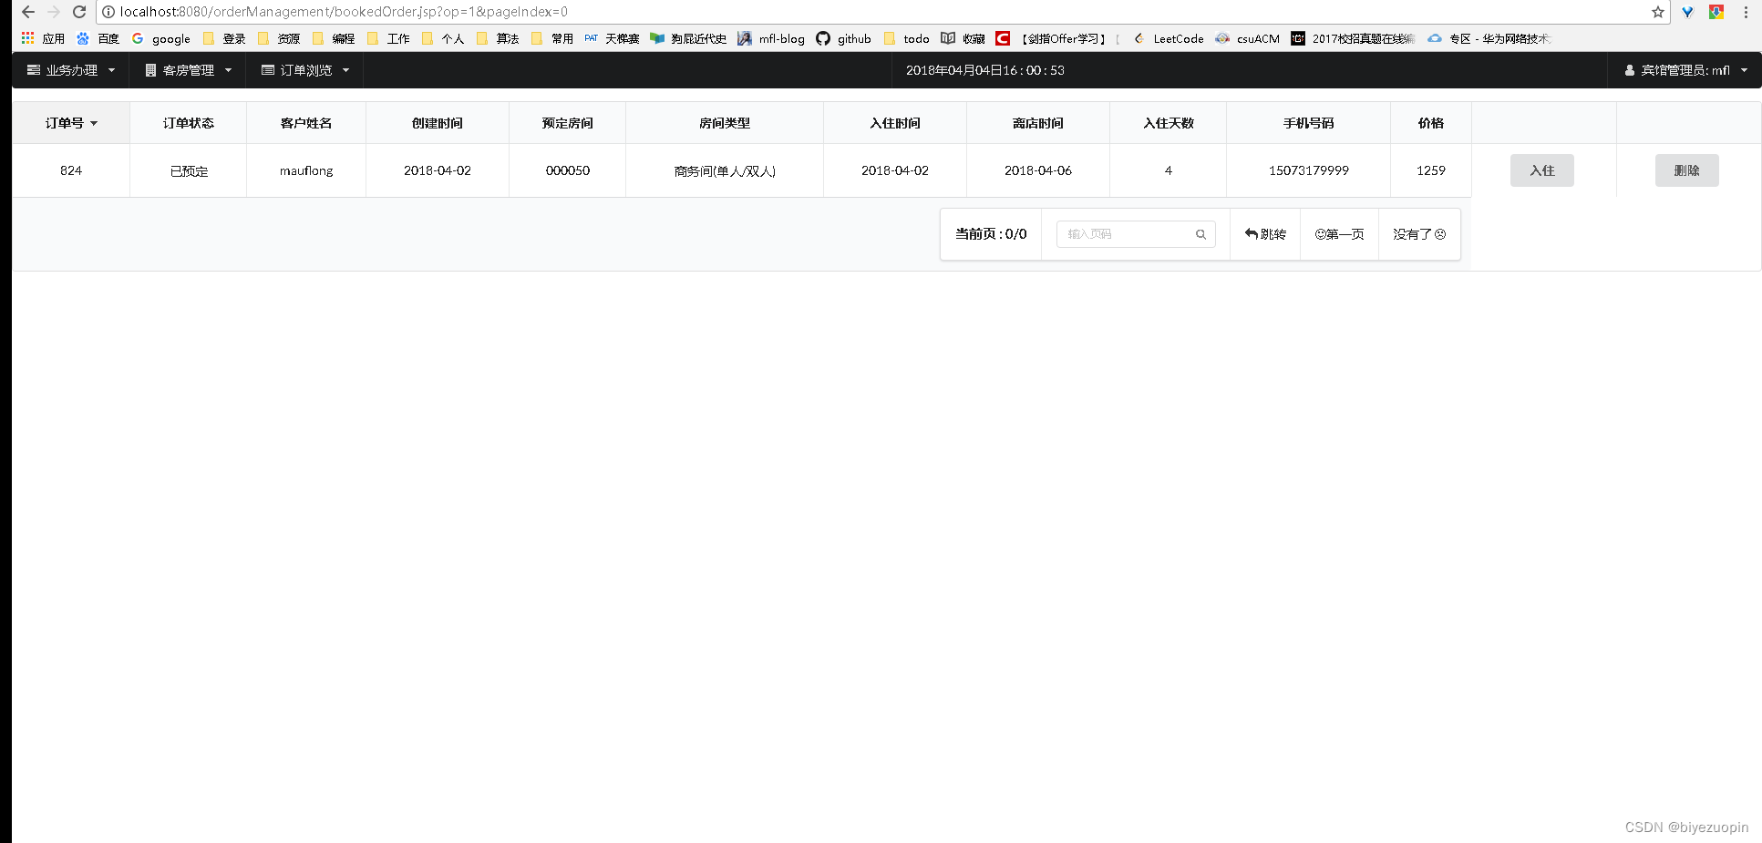Click the 手机号码 column header
The height and width of the screenshot is (843, 1762).
coord(1308,123)
